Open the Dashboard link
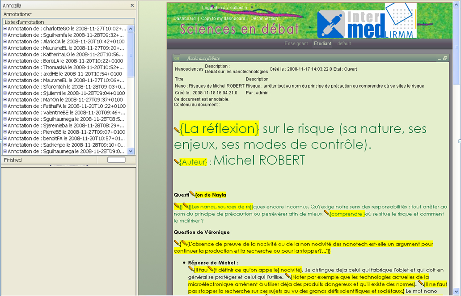Screen dimensions: 461x296 point(184,18)
